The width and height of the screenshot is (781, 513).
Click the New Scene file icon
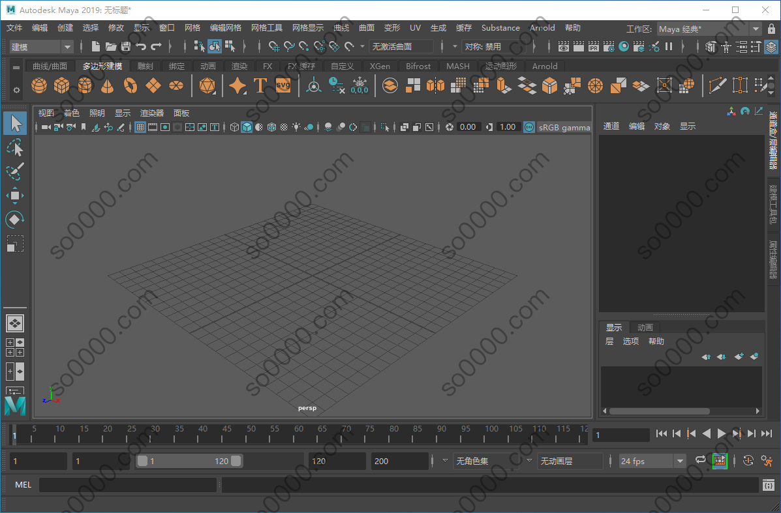96,47
